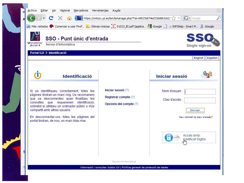Focus the Clau d'accés password field
The width and height of the screenshot is (244, 183).
[x=200, y=100]
